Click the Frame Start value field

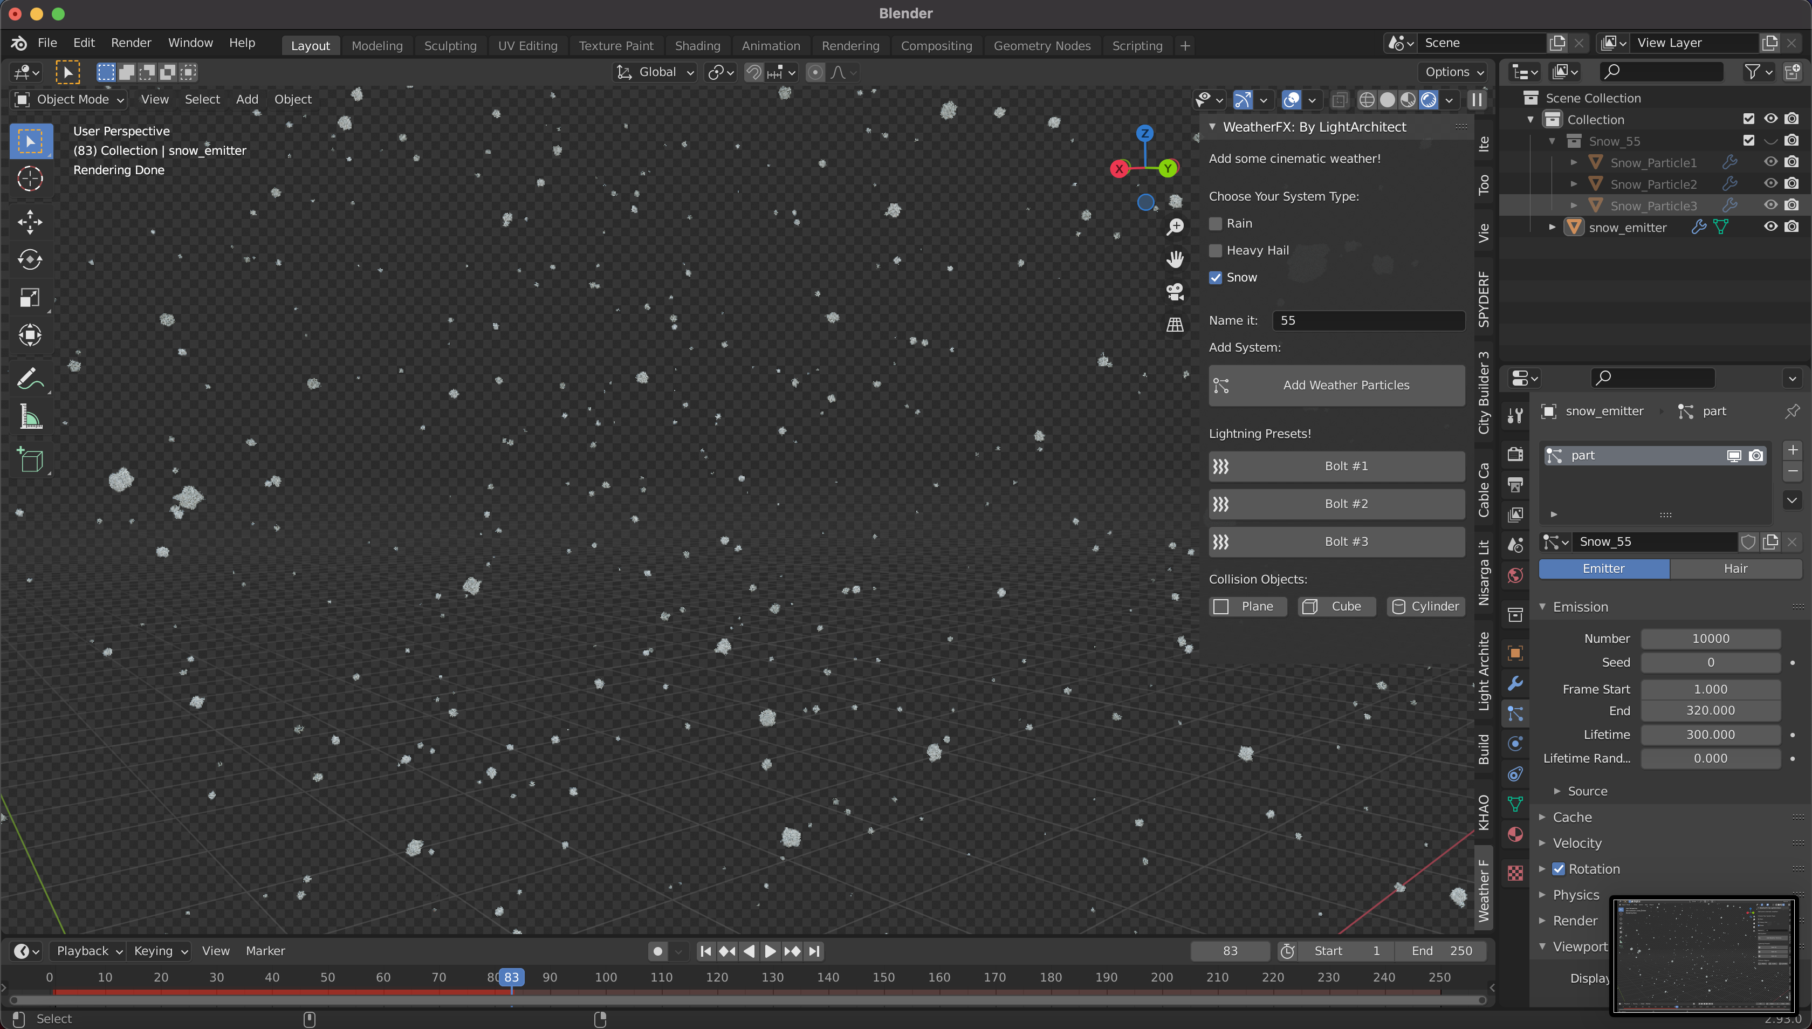1710,689
